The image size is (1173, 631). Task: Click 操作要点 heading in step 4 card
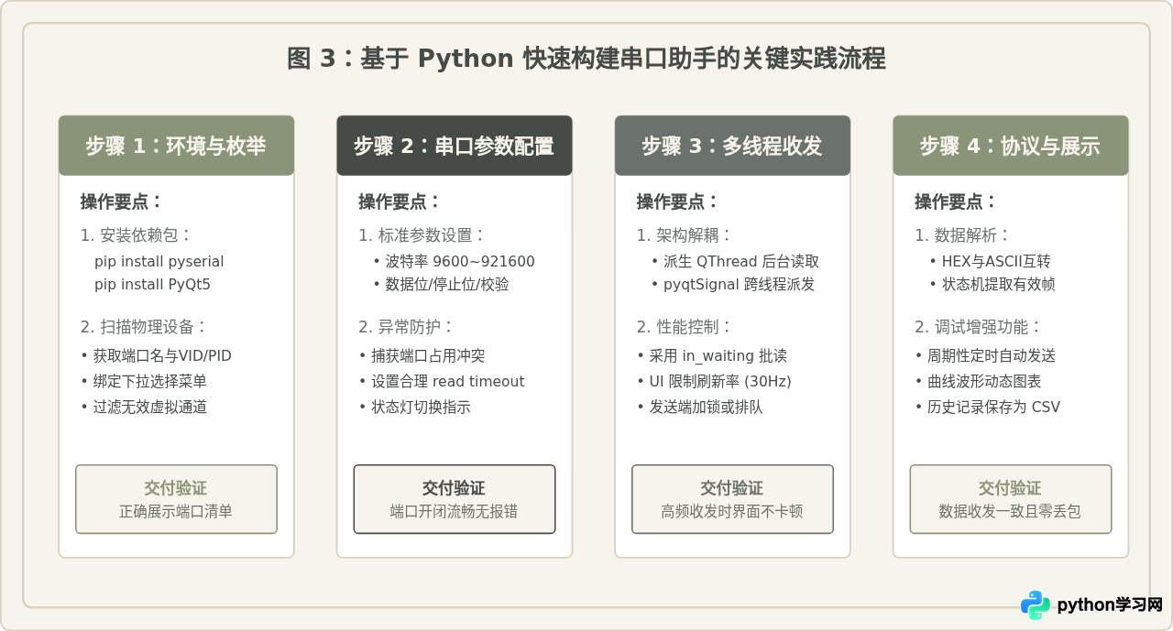[x=957, y=202]
